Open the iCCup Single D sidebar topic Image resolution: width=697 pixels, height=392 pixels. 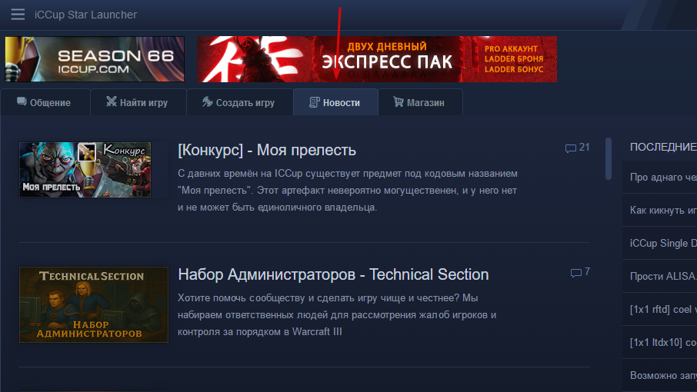coord(663,244)
